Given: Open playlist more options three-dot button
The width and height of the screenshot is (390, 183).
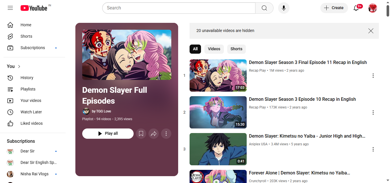Looking at the screenshot, I should point(166,134).
